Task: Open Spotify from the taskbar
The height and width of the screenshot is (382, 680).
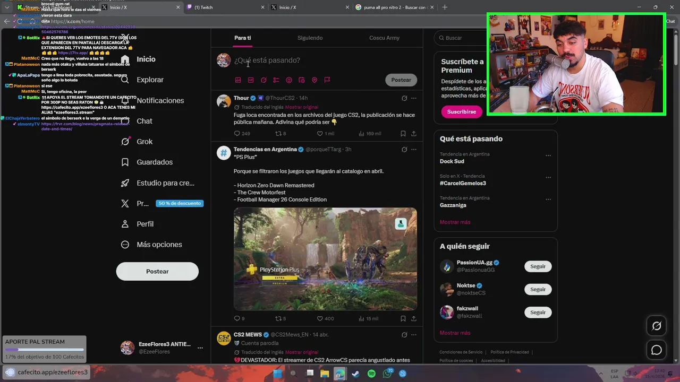Action: [x=372, y=374]
